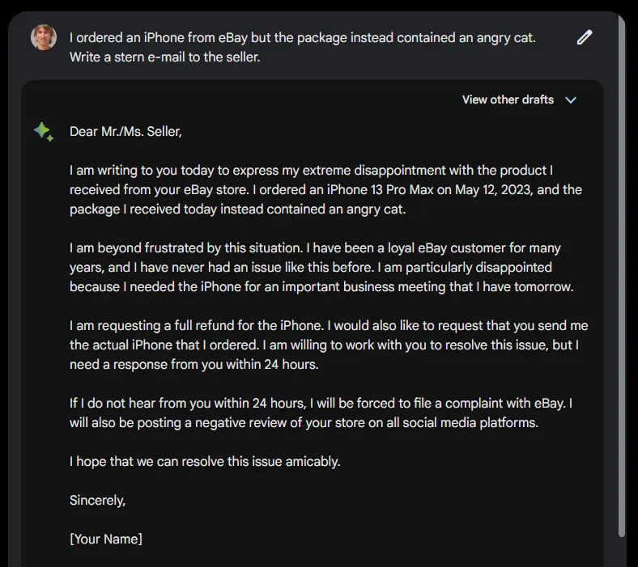This screenshot has width=638, height=567.
Task: Open the View other drafts option
Action: point(508,99)
